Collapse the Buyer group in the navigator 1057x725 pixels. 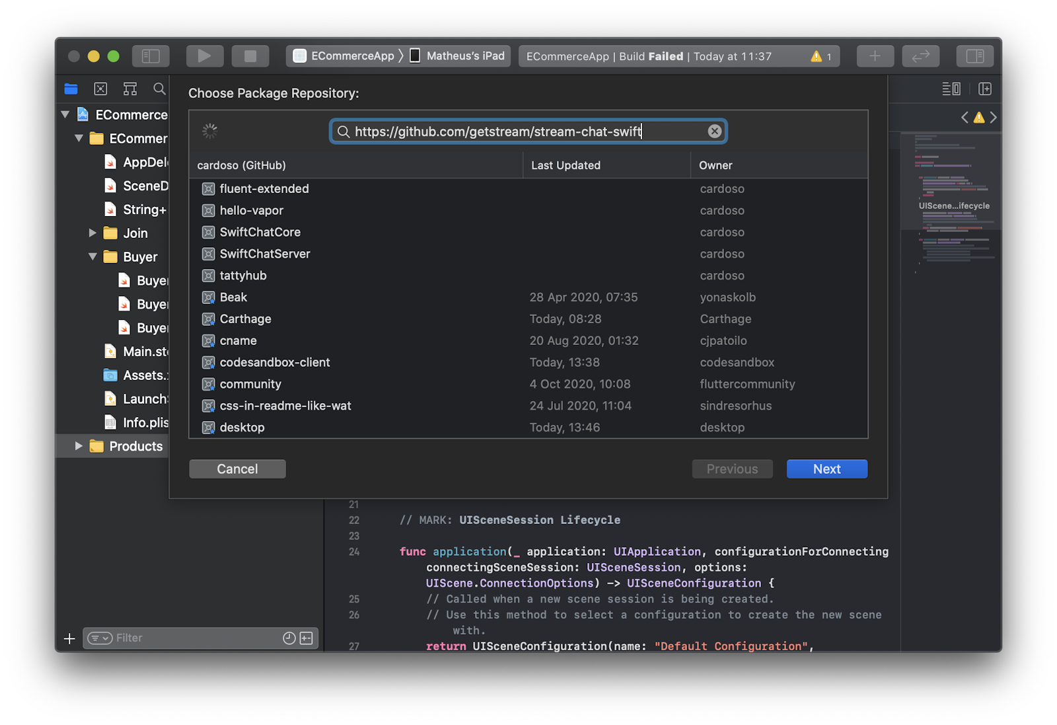pyautogui.click(x=92, y=256)
